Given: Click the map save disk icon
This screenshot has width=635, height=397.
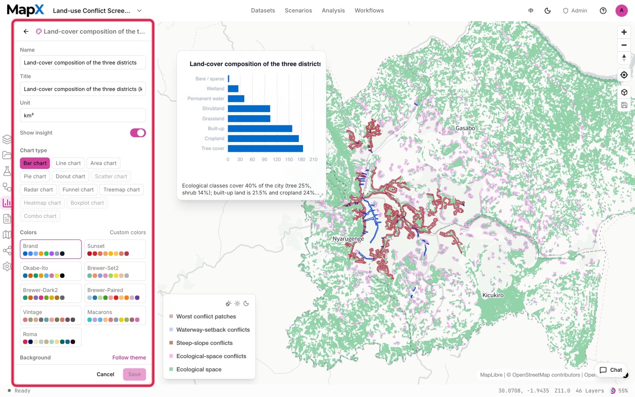Looking at the screenshot, I should (624, 105).
